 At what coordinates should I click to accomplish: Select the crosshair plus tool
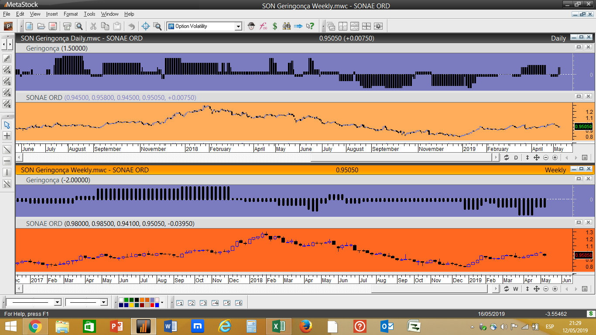(x=7, y=136)
